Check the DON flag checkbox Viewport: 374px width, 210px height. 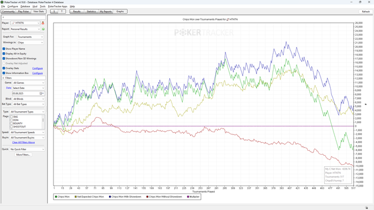(11, 120)
